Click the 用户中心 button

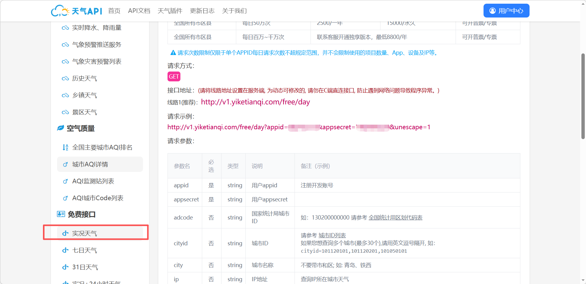tap(506, 11)
